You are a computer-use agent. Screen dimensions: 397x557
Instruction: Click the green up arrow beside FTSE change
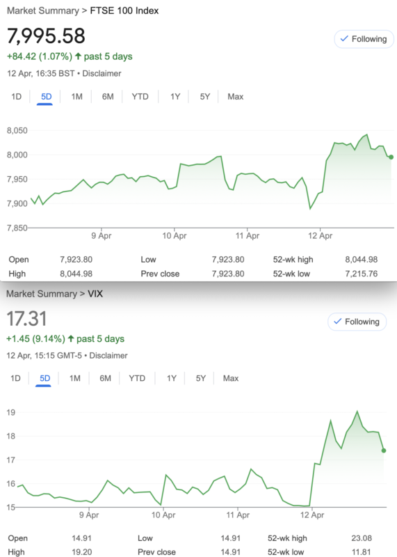pos(78,56)
